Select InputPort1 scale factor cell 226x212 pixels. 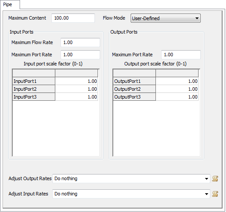[x=76, y=81]
